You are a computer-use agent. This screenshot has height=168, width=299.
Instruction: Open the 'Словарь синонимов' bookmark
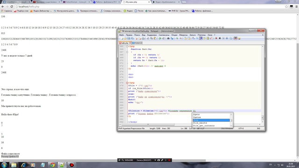pyautogui.click(x=111, y=11)
